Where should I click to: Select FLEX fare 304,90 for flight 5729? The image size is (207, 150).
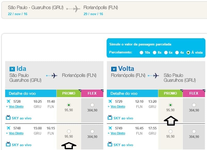pos(194,105)
